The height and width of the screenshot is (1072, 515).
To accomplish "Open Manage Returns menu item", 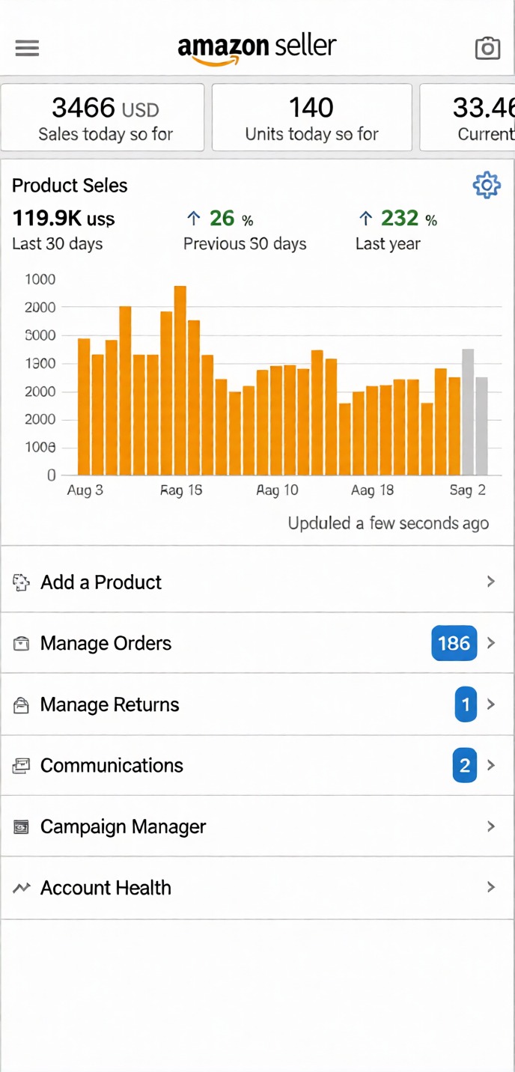I will click(x=110, y=704).
